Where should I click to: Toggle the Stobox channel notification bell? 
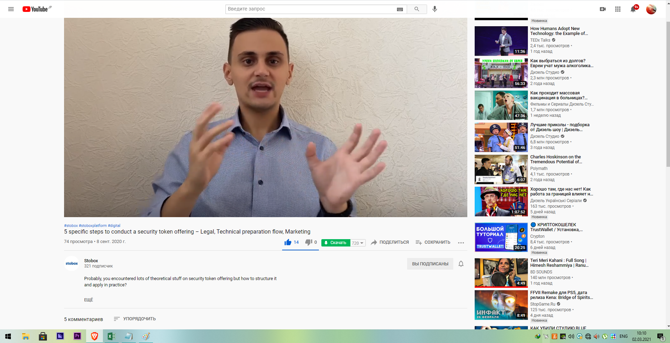(x=461, y=264)
